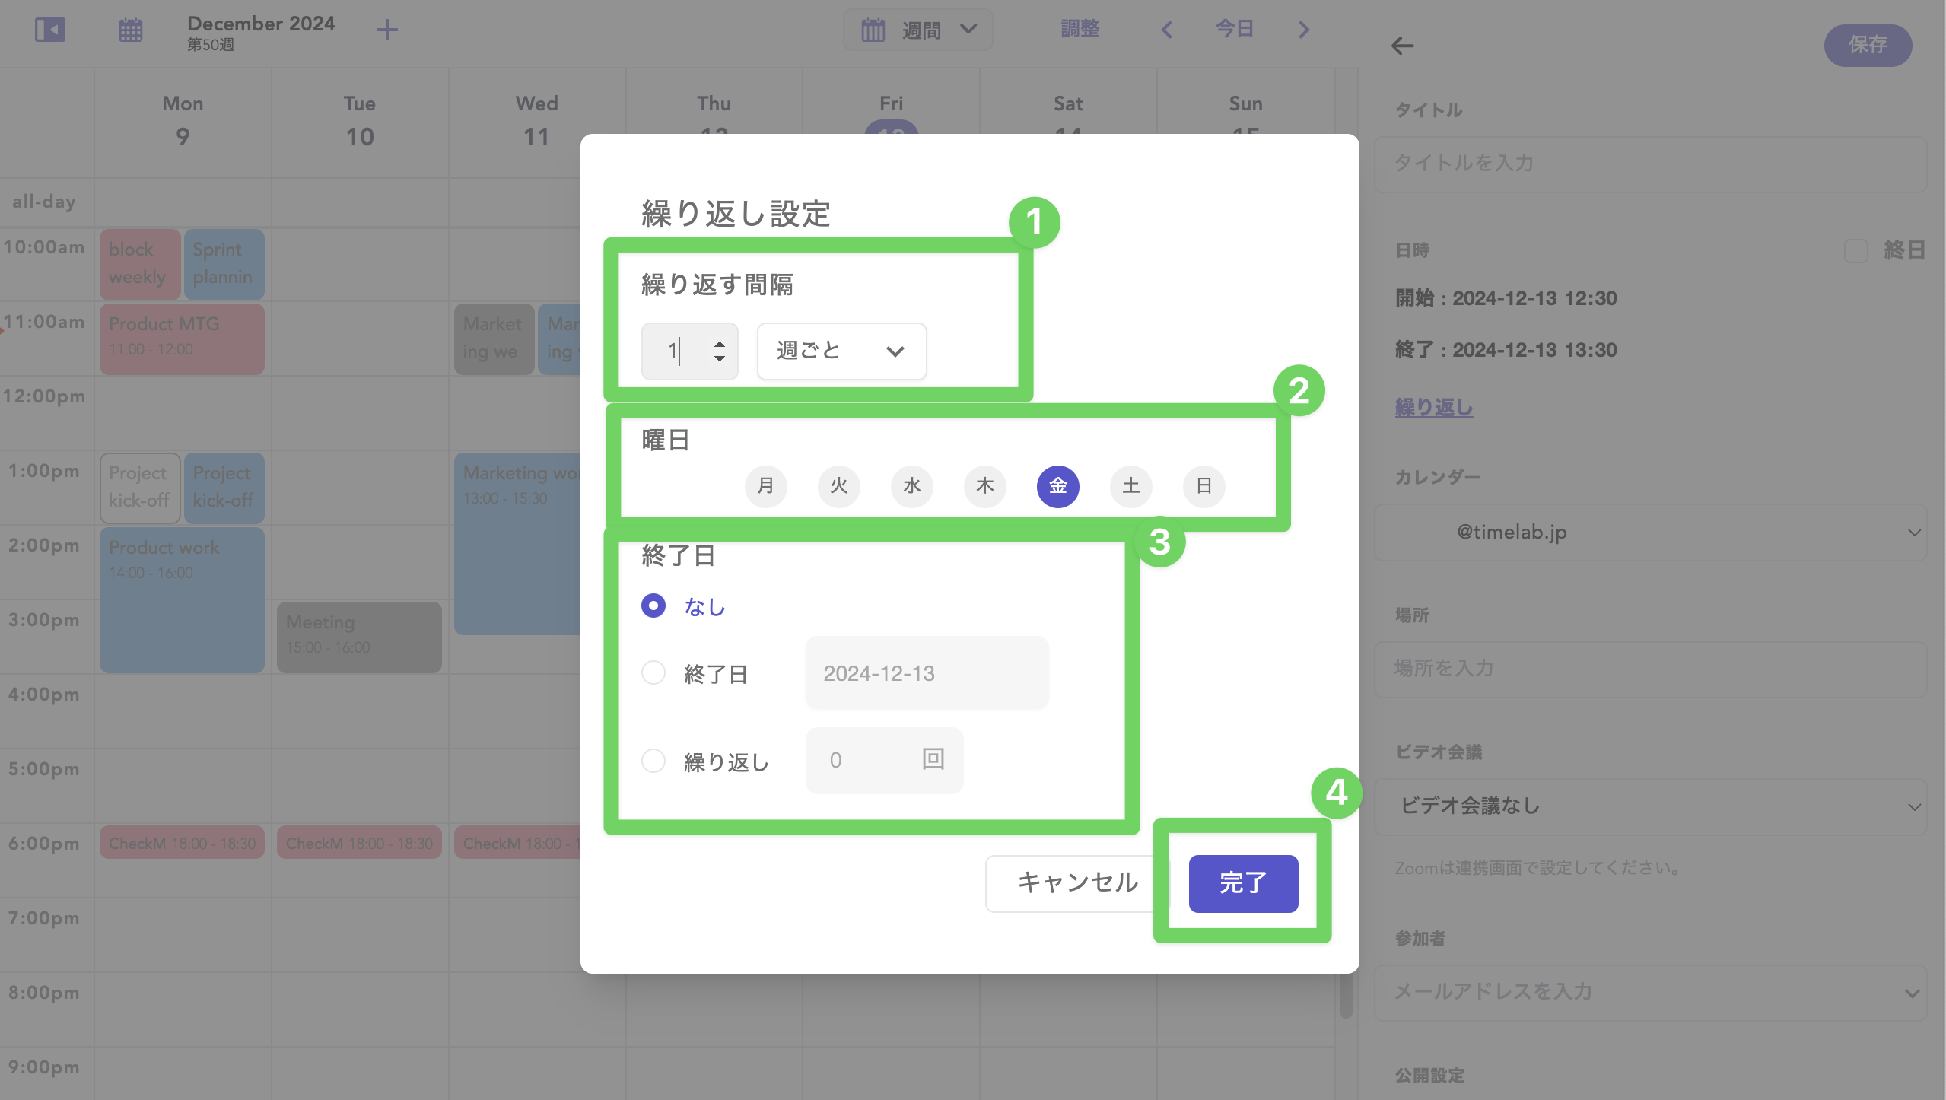Open the ビデオ会議なし dropdown
The height and width of the screenshot is (1100, 1946).
(1650, 806)
